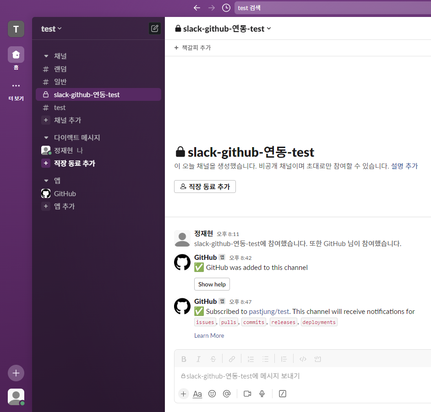Open the user profile avatar at bottom-left
The image size is (431, 412).
[16, 397]
